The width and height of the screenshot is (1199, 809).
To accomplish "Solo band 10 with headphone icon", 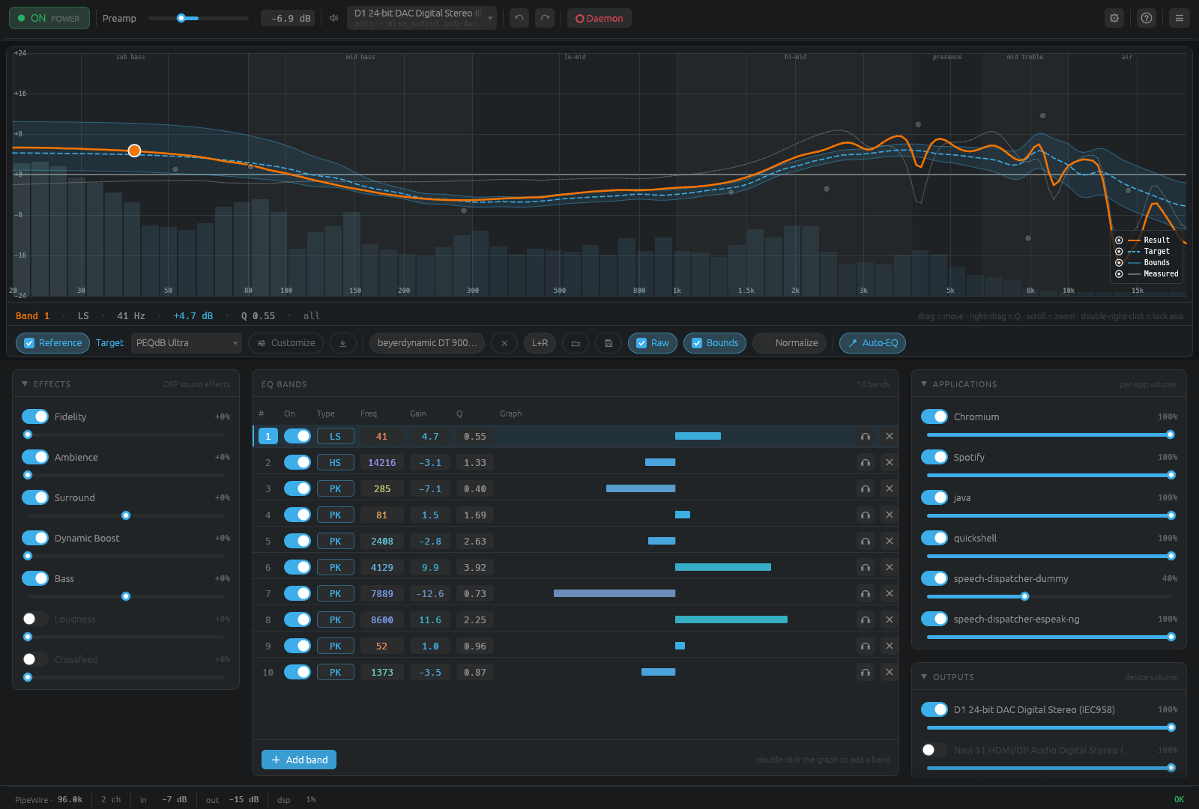I will click(x=866, y=672).
